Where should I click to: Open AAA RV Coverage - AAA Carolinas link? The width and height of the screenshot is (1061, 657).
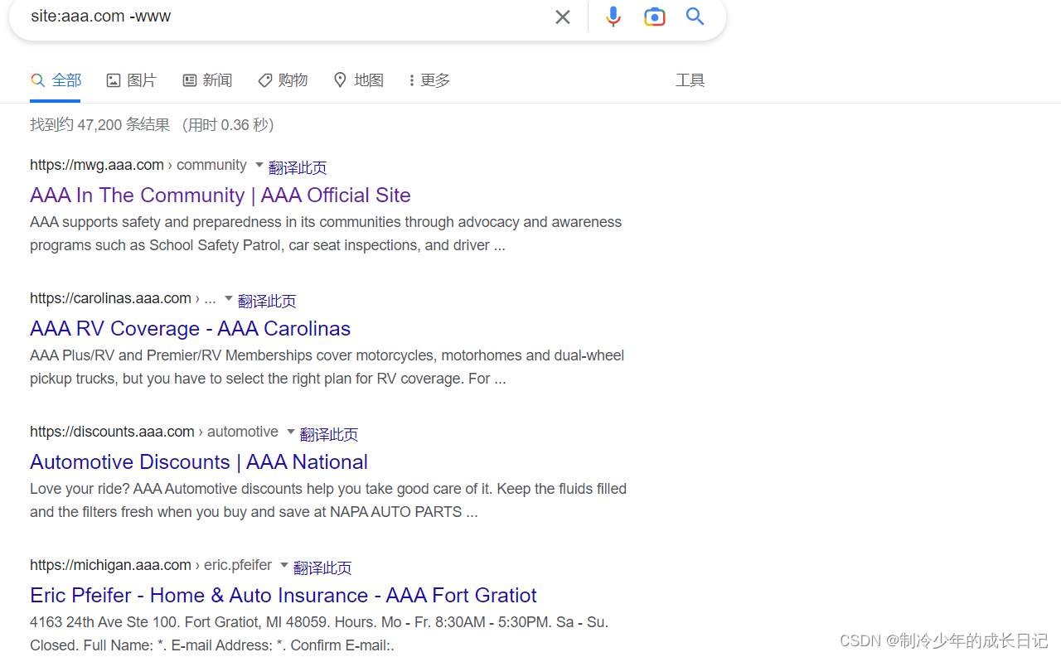tap(191, 328)
